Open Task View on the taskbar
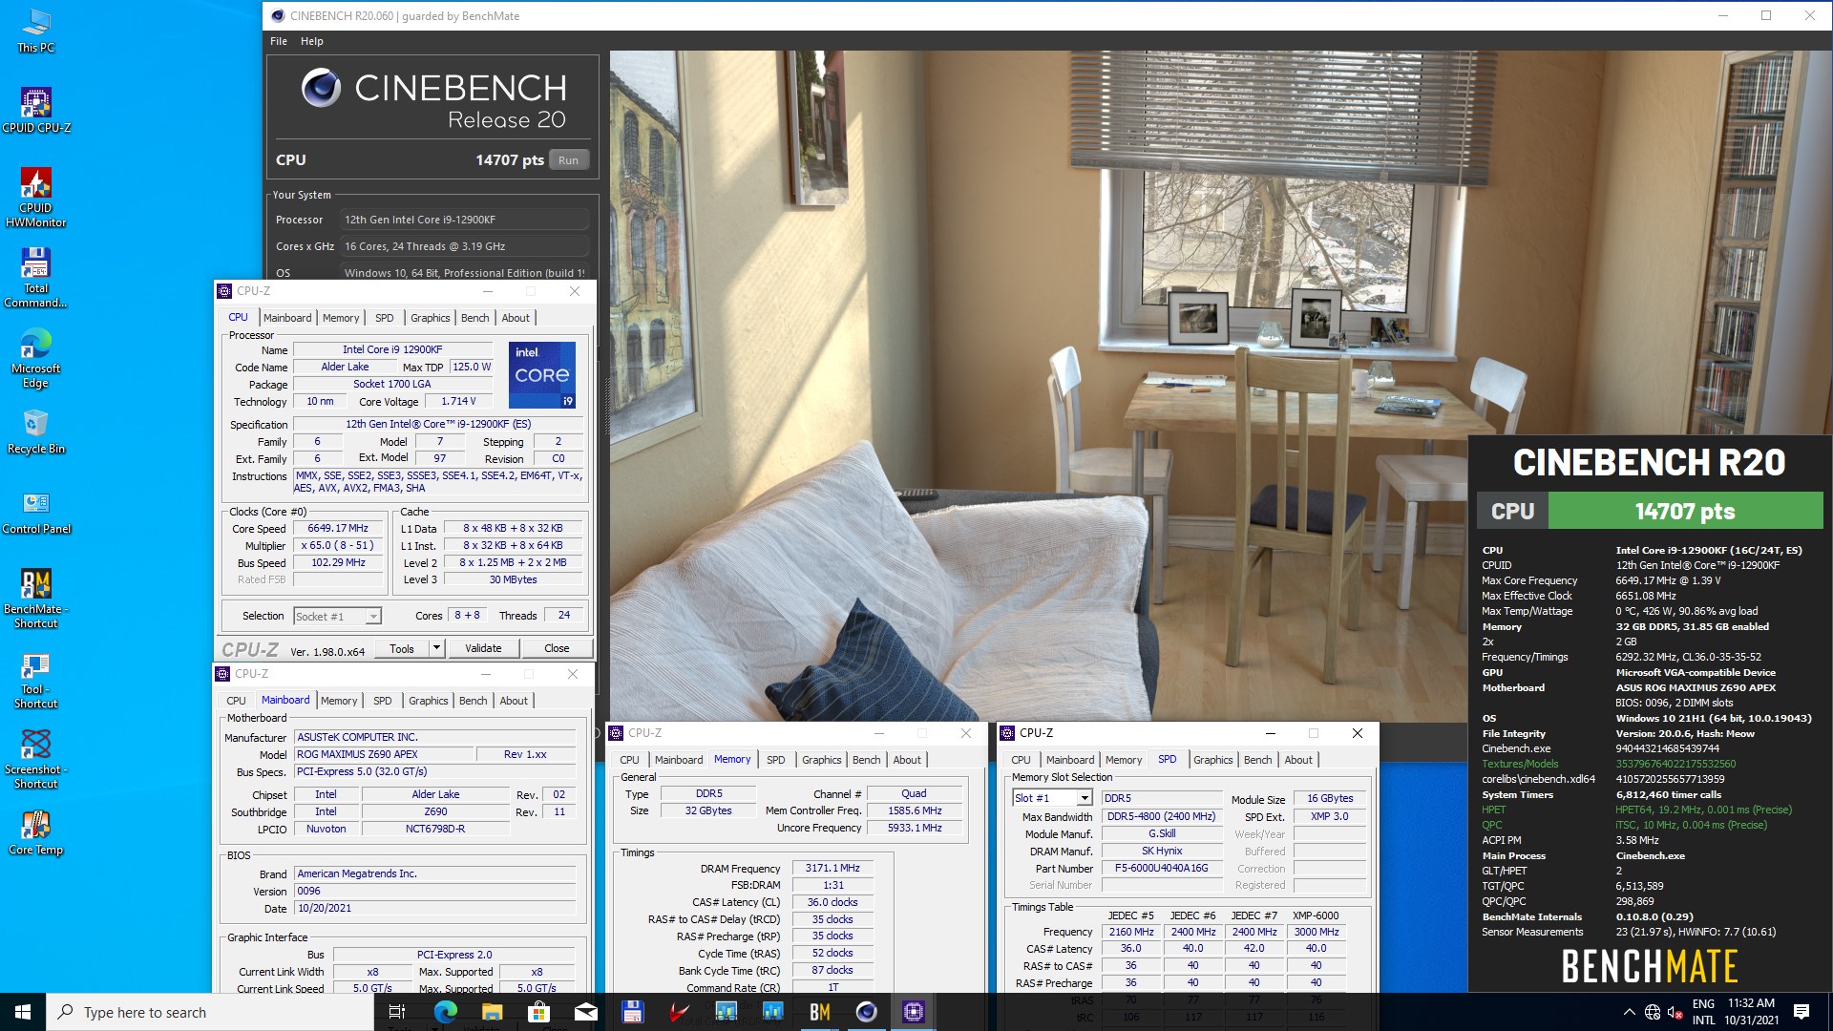 [397, 1012]
